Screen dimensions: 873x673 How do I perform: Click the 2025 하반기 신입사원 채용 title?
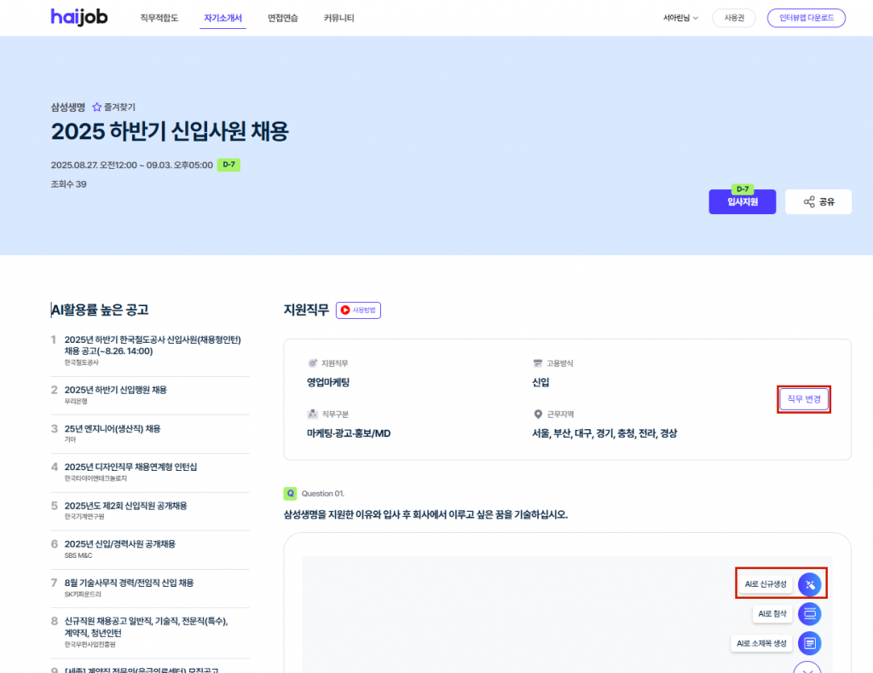(x=170, y=132)
